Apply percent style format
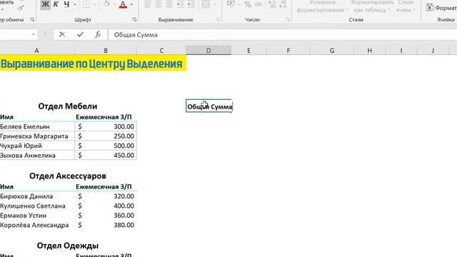Viewport: 457px width, 257px height. pos(248,4)
